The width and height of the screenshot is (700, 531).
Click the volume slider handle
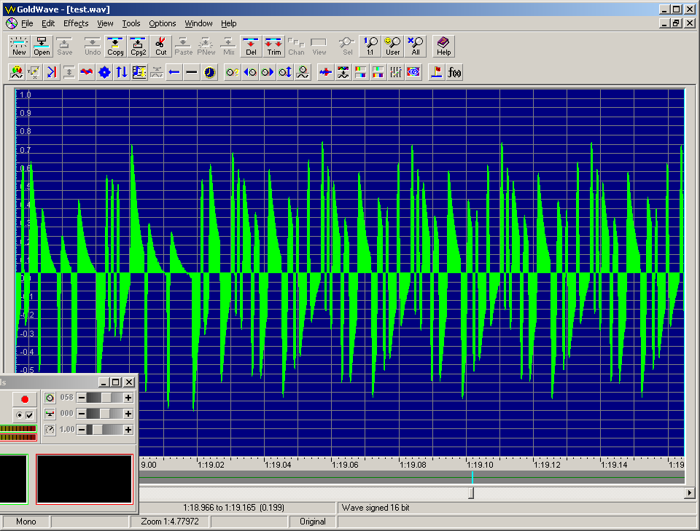coord(107,398)
